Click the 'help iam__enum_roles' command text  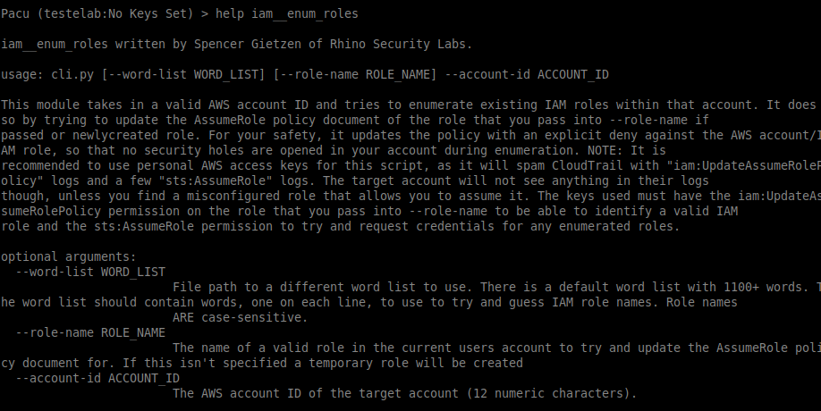(x=287, y=13)
